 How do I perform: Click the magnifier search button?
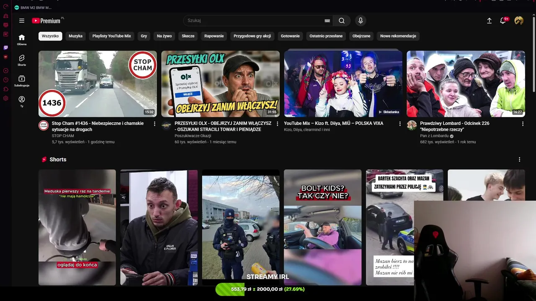pyautogui.click(x=342, y=20)
